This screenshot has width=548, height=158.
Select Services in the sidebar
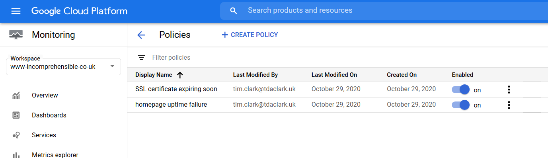point(44,135)
